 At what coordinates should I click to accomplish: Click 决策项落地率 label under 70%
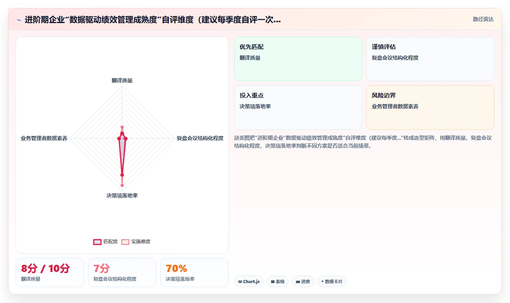[180, 279]
